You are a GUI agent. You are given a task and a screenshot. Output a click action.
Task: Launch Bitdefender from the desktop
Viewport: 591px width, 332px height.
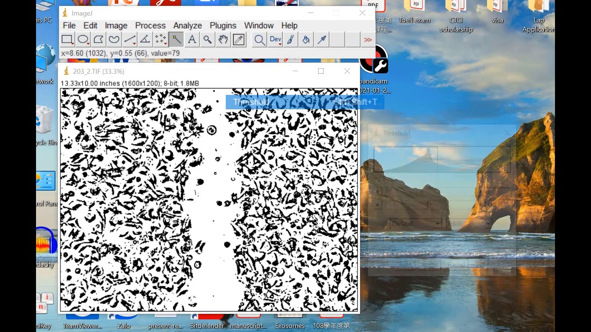[x=207, y=321]
